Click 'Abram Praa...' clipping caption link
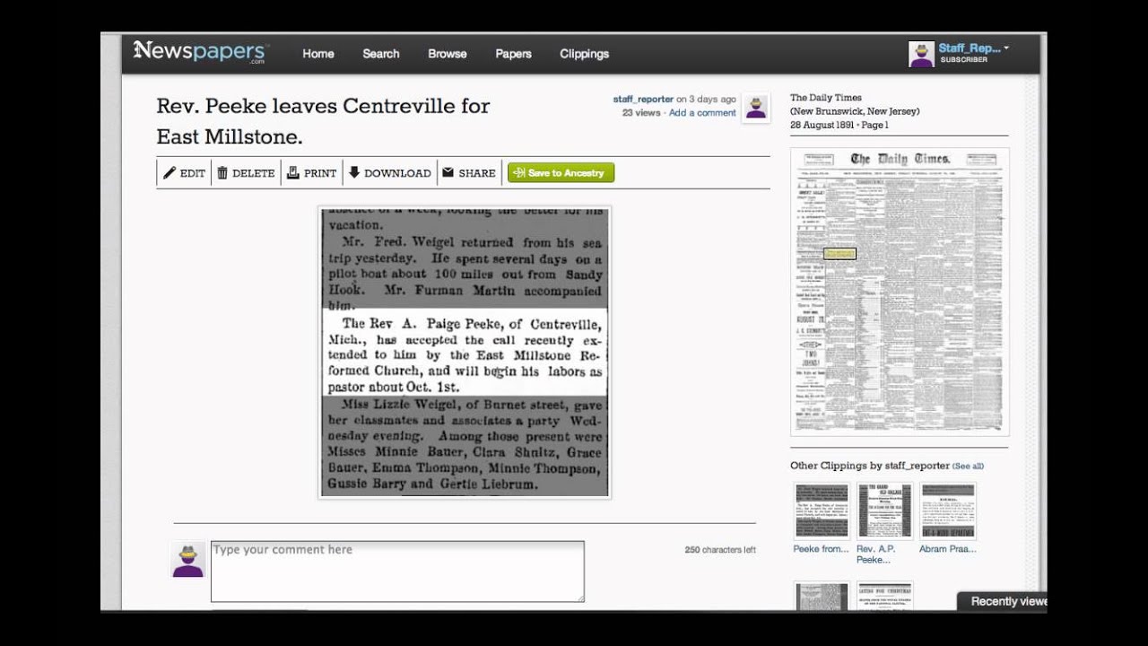 [x=948, y=549]
